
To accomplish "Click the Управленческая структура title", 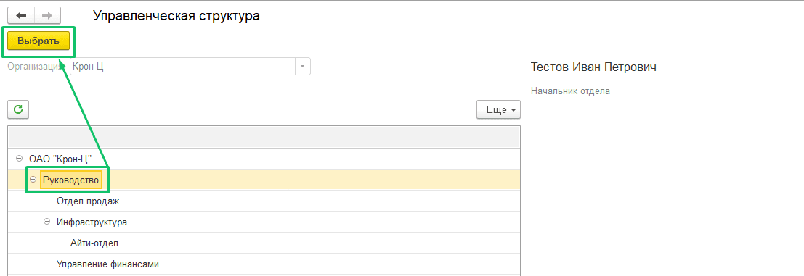I will click(x=176, y=16).
